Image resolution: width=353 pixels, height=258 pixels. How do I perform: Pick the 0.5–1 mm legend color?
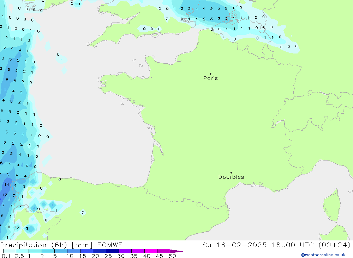tap(22, 251)
